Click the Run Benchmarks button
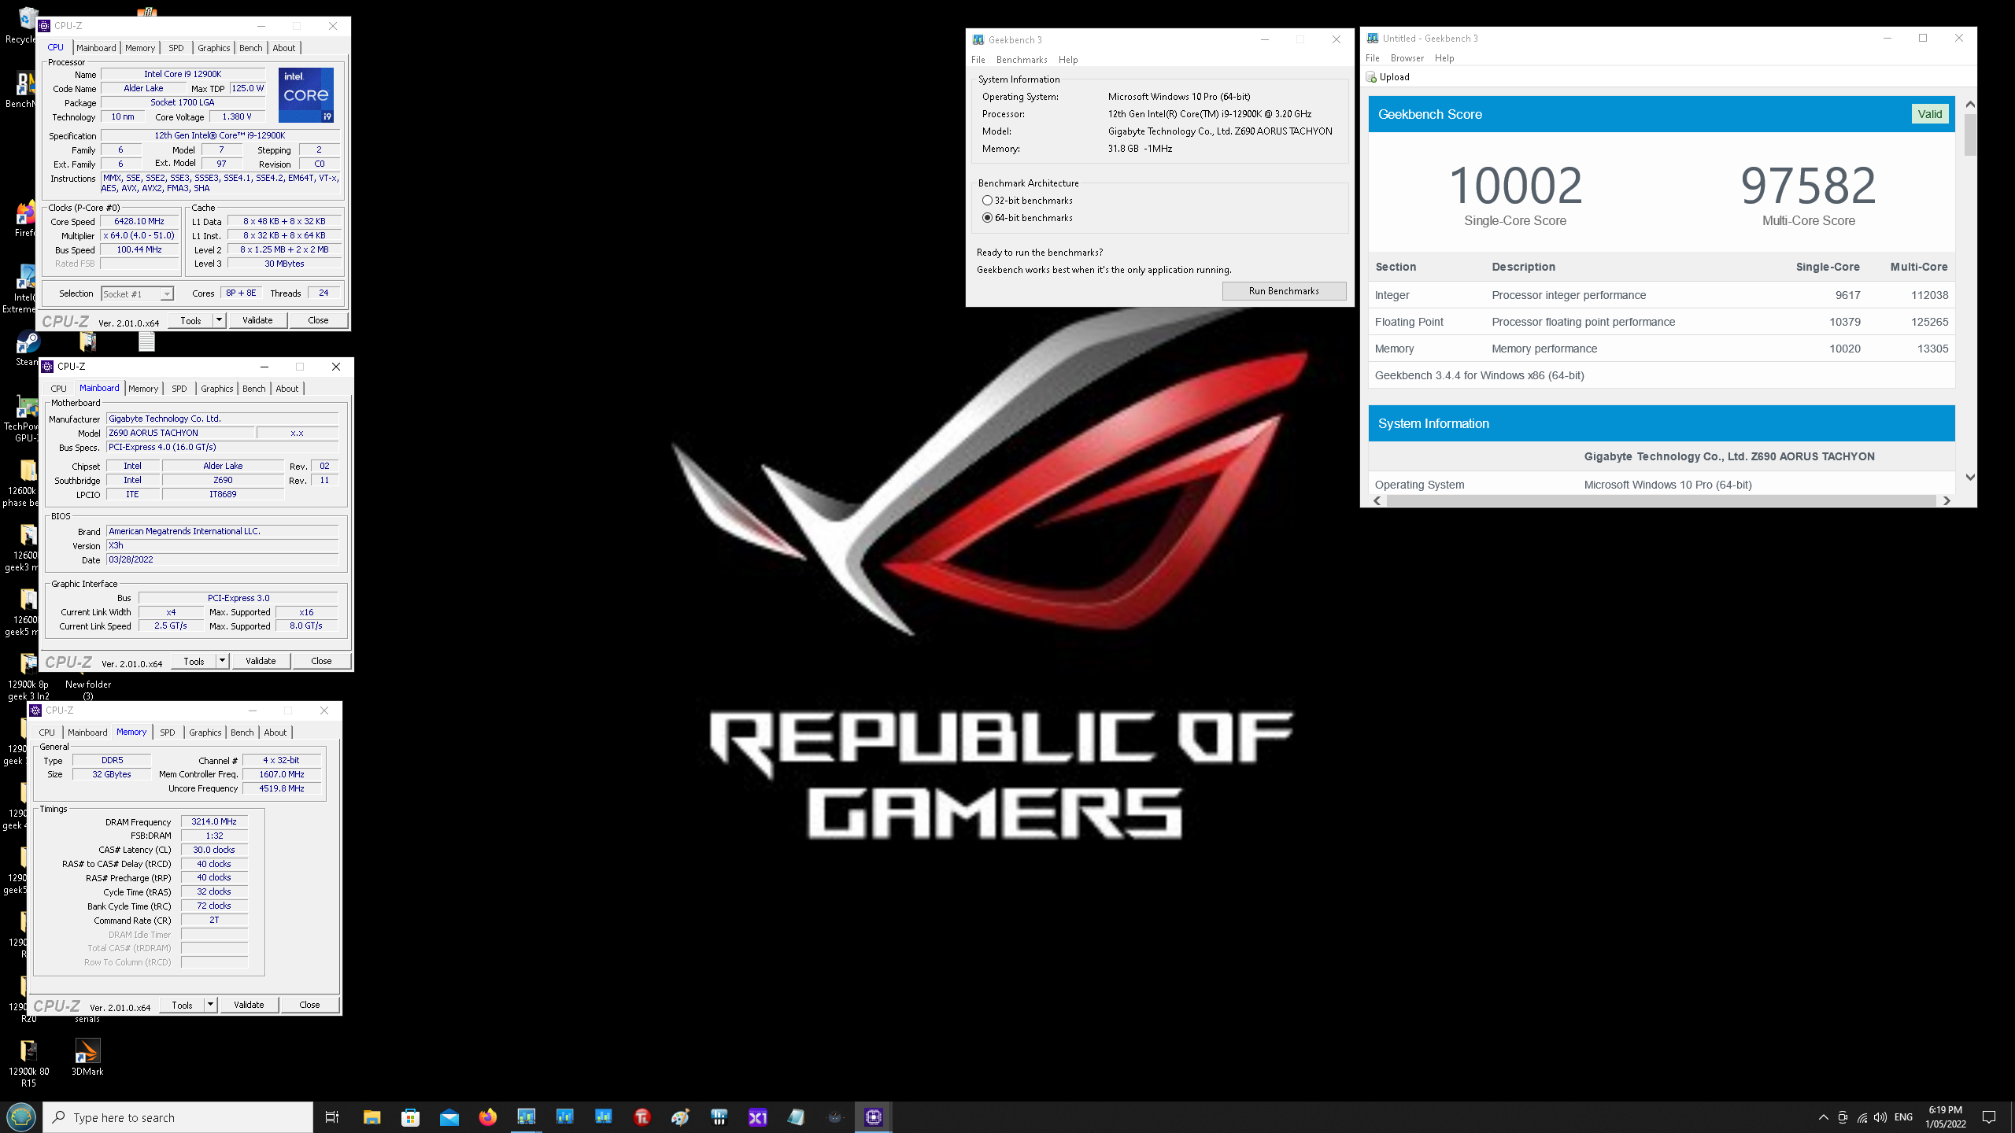 1284,291
